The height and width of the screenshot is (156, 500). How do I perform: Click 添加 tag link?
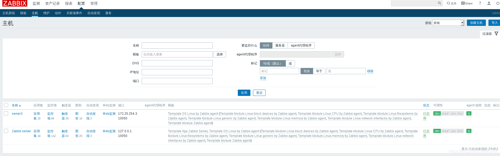[263, 78]
